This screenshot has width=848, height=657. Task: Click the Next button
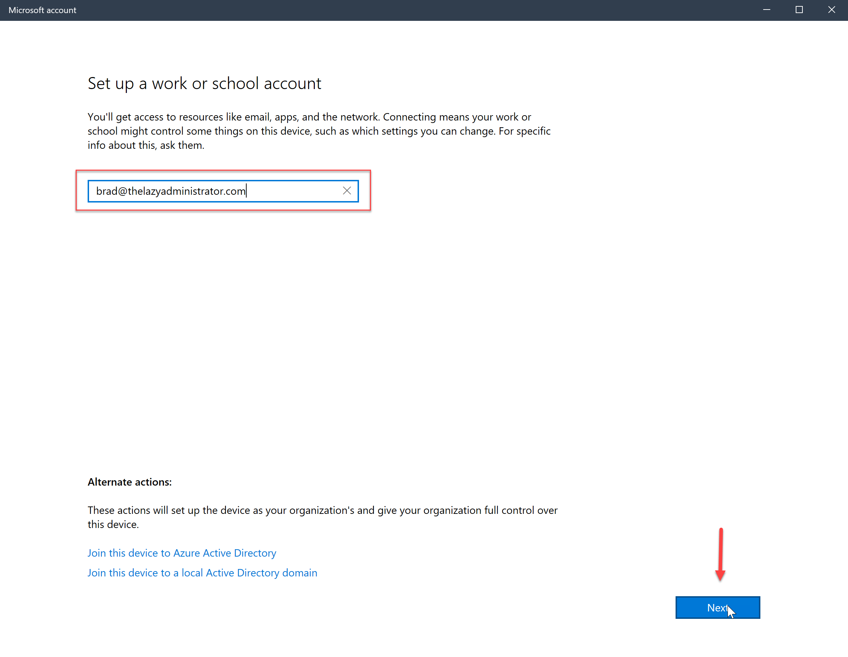tap(718, 607)
